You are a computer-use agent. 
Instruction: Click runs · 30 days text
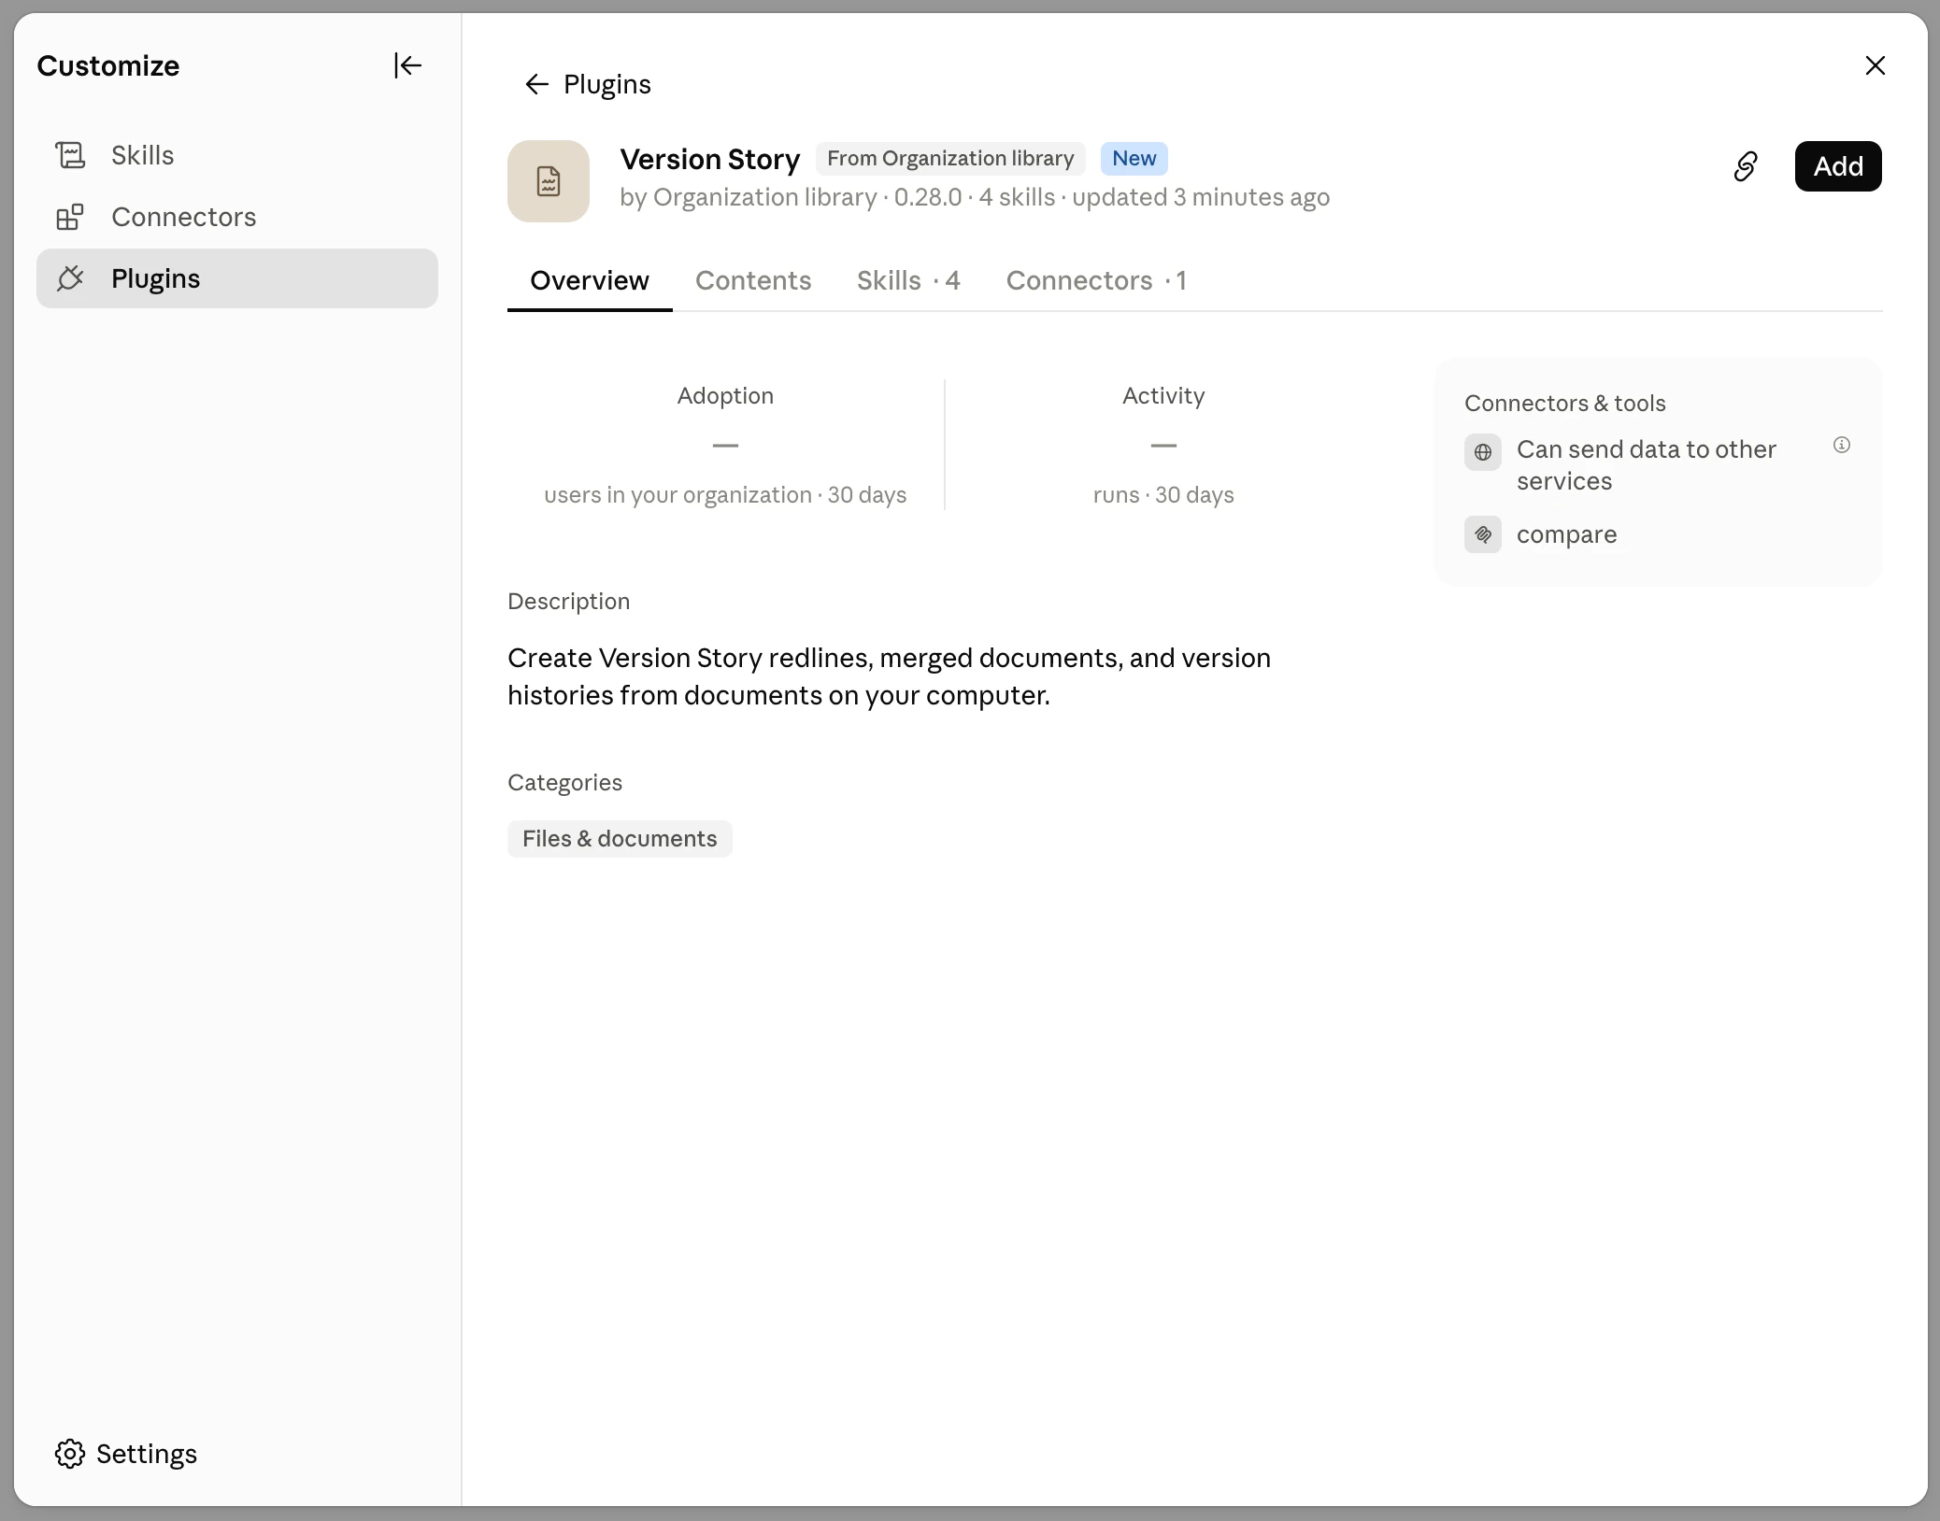(x=1163, y=495)
